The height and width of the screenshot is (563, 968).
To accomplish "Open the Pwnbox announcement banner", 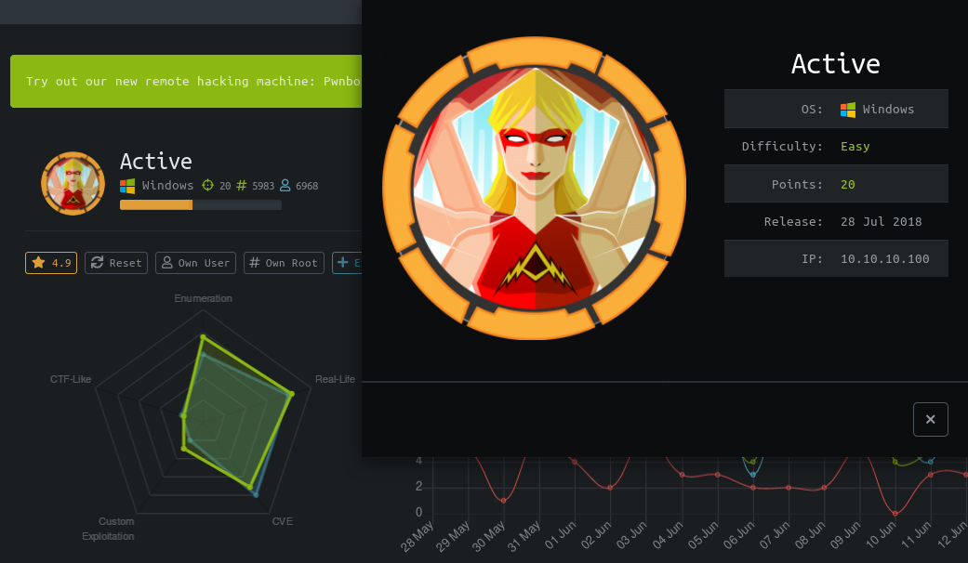I will point(186,82).
